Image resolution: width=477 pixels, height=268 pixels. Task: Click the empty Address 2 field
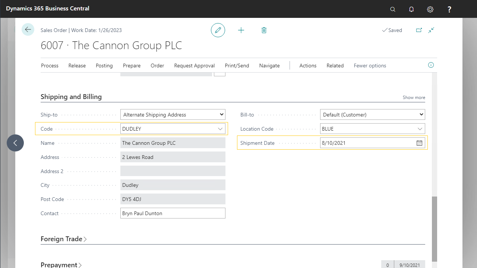173,171
